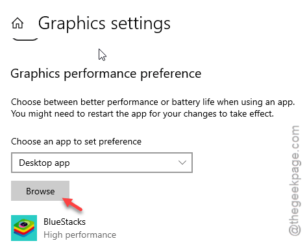Viewport: 307px width, 252px height.
Task: Click the chevron arrow in the app-type combo box
Action: (182, 163)
